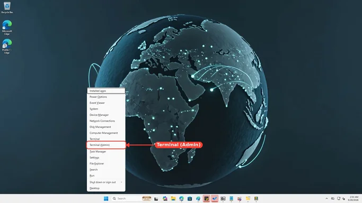The width and height of the screenshot is (362, 203).
Task: Select Run in the context menu
Action: 106,176
